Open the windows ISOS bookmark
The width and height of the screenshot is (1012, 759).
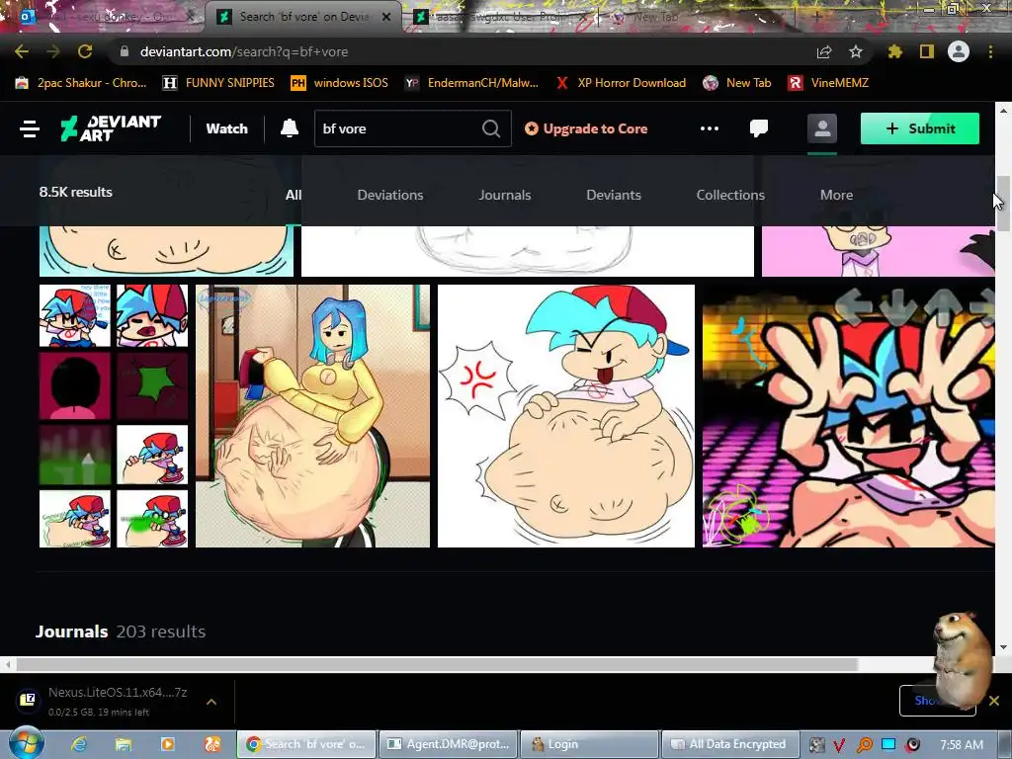point(340,83)
